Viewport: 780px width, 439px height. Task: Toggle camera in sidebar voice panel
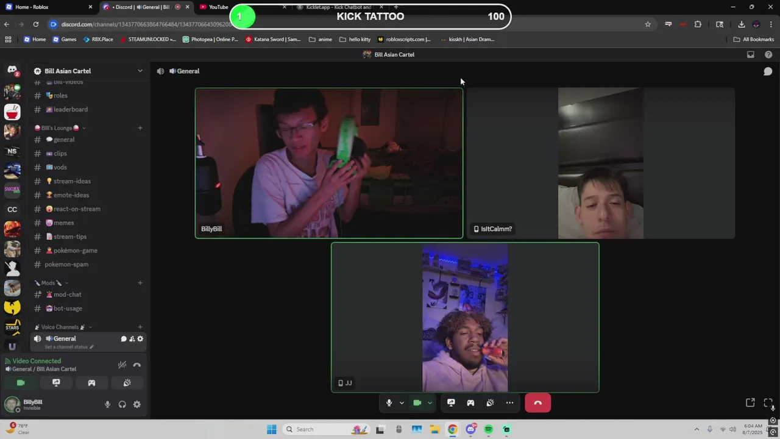coord(21,383)
